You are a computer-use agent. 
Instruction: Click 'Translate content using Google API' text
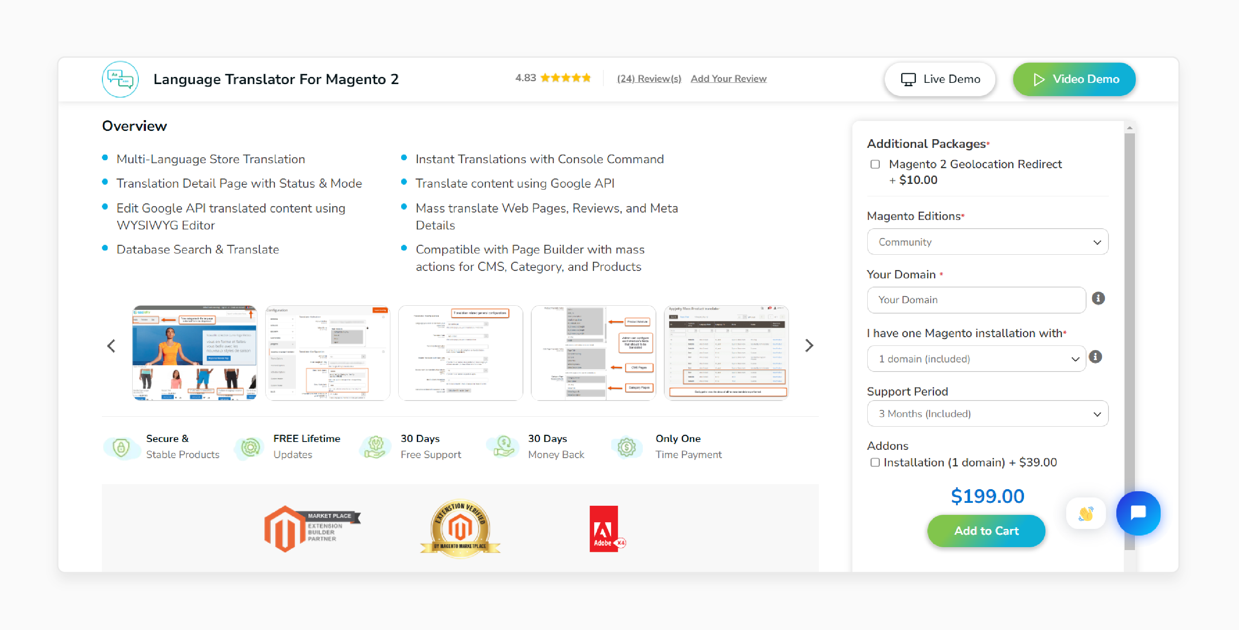tap(515, 183)
